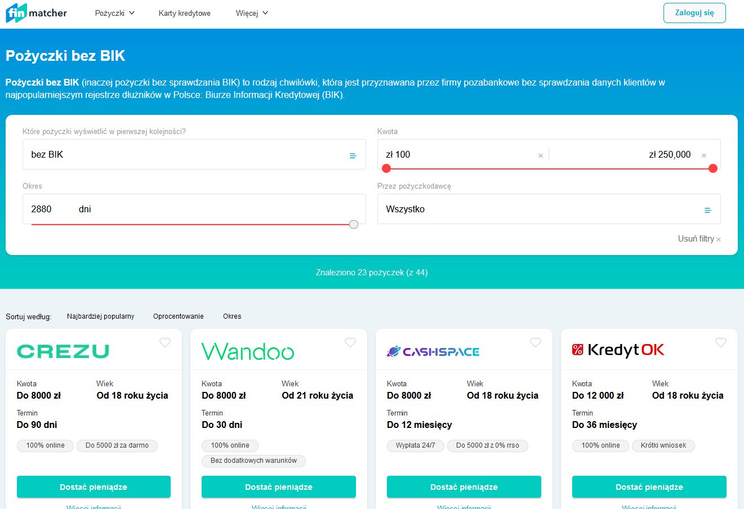Sort loans by Oprocentowanie
The width and height of the screenshot is (744, 509).
tap(179, 316)
